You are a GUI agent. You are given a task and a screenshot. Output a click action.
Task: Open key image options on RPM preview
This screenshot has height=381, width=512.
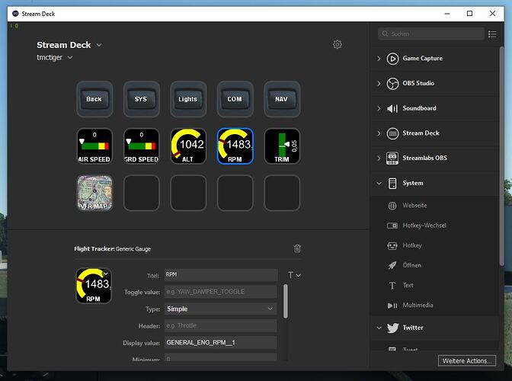[106, 274]
